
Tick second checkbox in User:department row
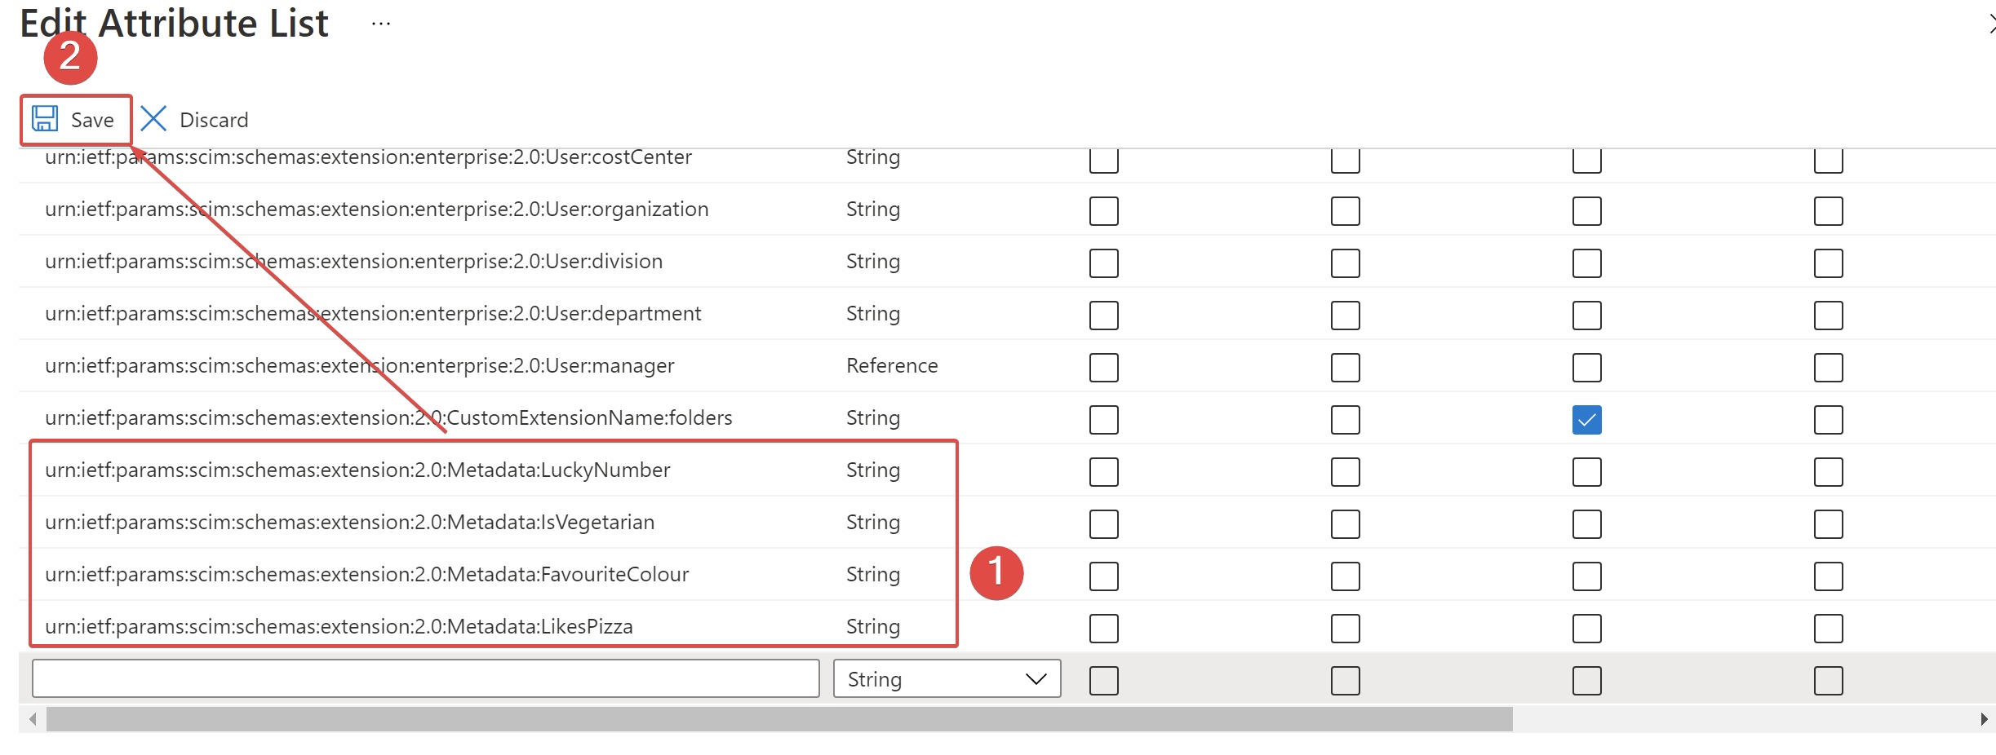point(1345,316)
